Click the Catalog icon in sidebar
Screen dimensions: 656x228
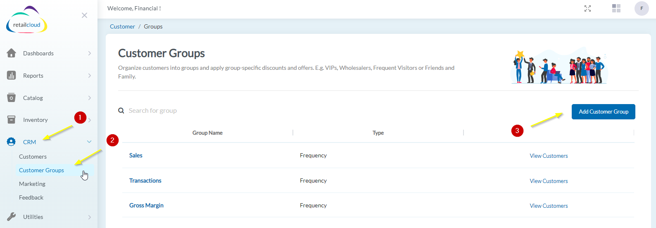coord(12,97)
